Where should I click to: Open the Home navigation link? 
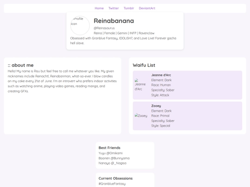[99, 8]
